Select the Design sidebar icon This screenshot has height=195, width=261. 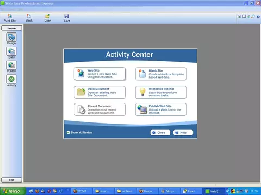pos(11,38)
